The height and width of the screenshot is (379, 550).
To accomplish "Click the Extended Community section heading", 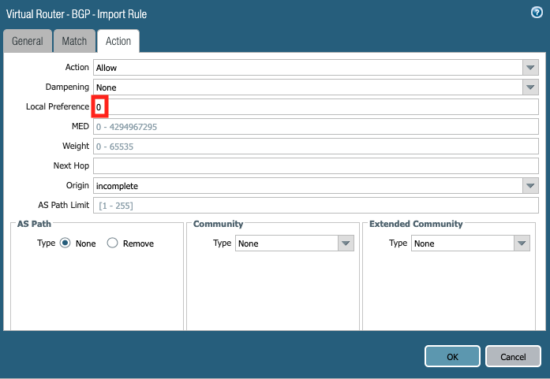I will pyautogui.click(x=416, y=224).
